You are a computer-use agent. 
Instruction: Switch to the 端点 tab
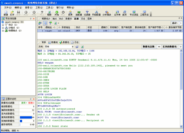pyautogui.click(x=55, y=19)
